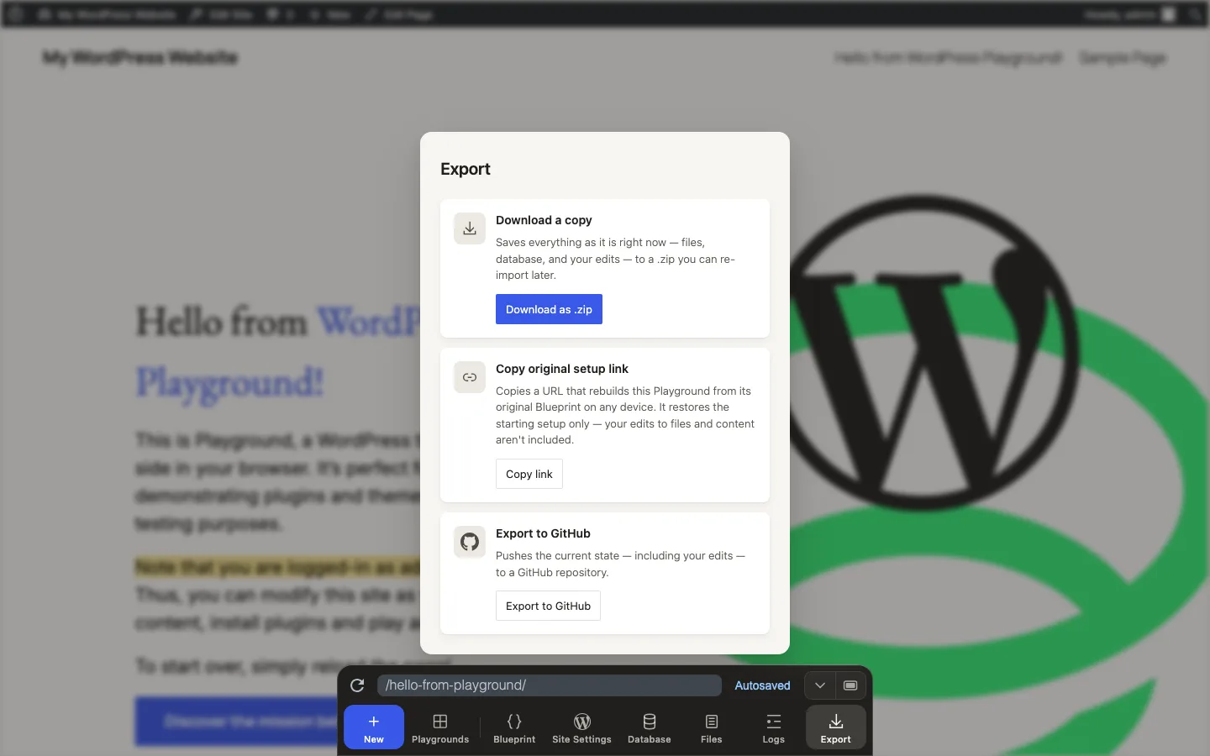
Task: Open the Sample Page navigation link
Action: click(x=1123, y=58)
